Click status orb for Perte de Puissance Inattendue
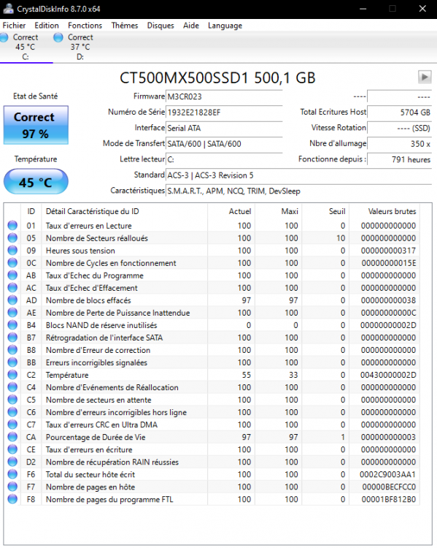Viewport: 437px width, 548px height. 12,313
